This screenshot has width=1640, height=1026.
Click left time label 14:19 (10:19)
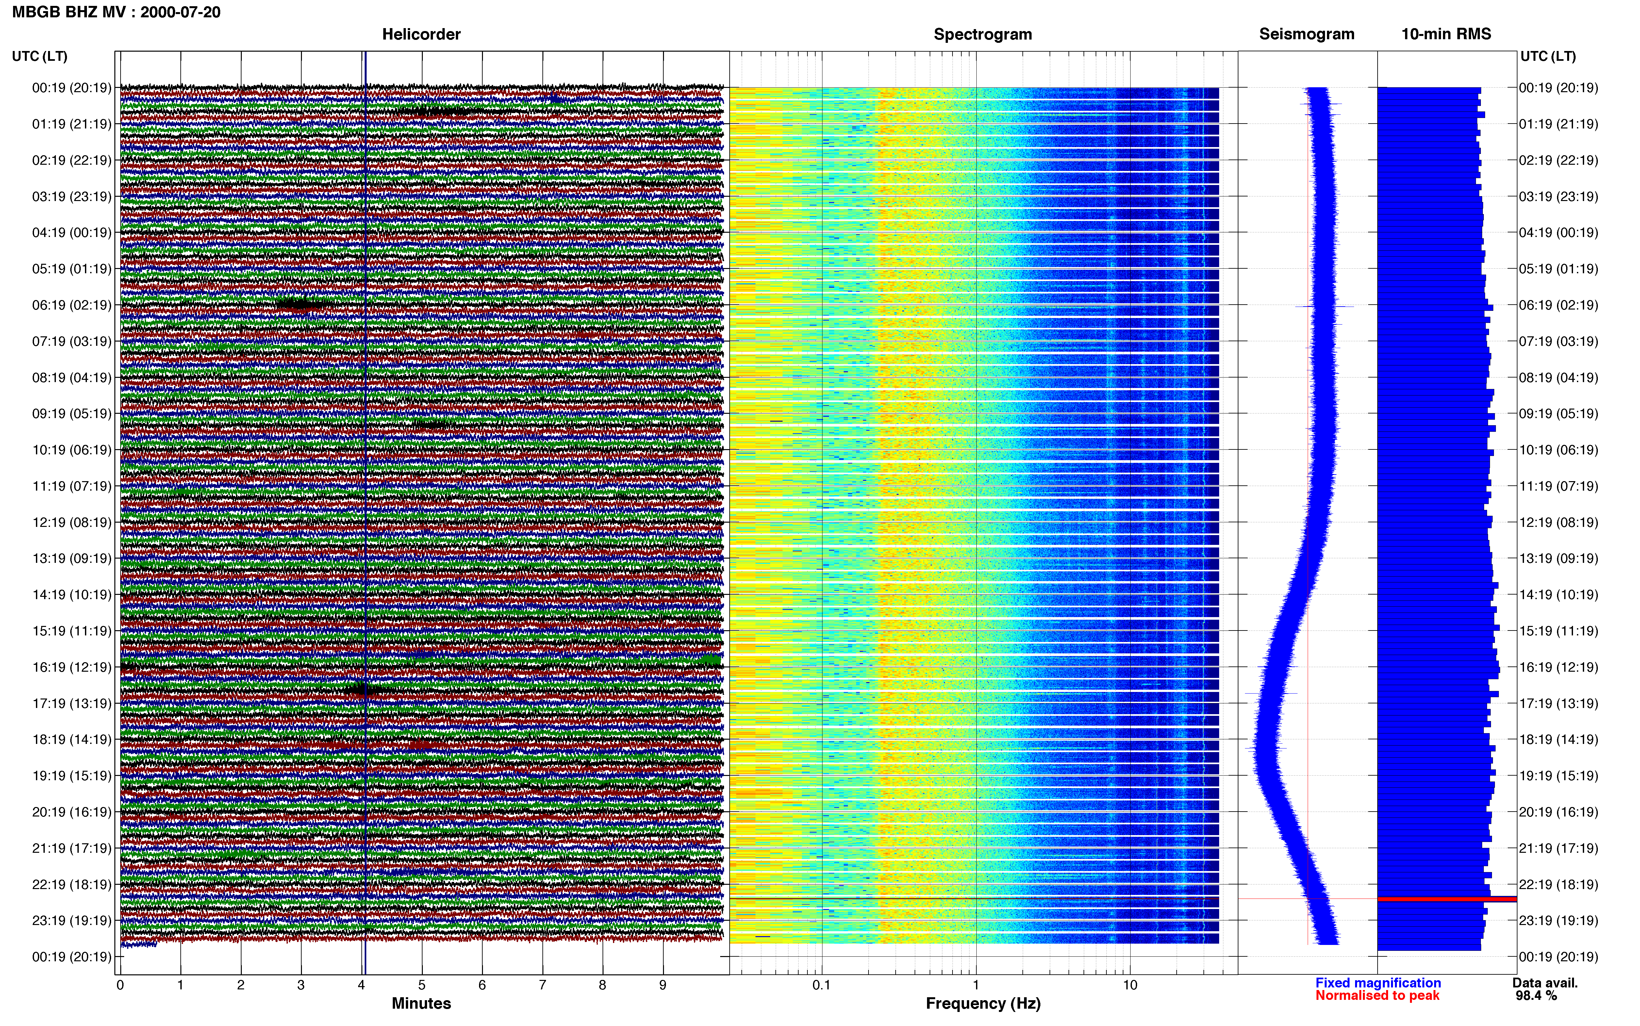pos(71,595)
